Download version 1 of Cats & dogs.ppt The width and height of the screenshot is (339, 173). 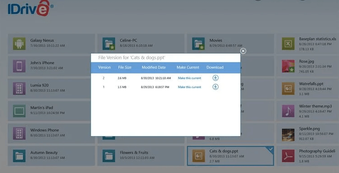point(215,87)
